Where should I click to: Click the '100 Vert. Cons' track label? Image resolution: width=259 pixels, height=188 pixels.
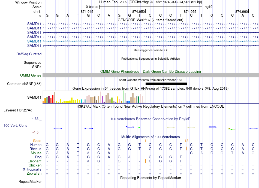pyautogui.click(x=15, y=125)
